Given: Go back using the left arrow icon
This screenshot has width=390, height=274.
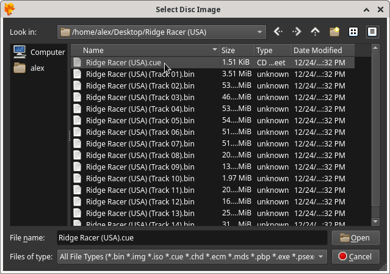Looking at the screenshot, I should [x=278, y=32].
